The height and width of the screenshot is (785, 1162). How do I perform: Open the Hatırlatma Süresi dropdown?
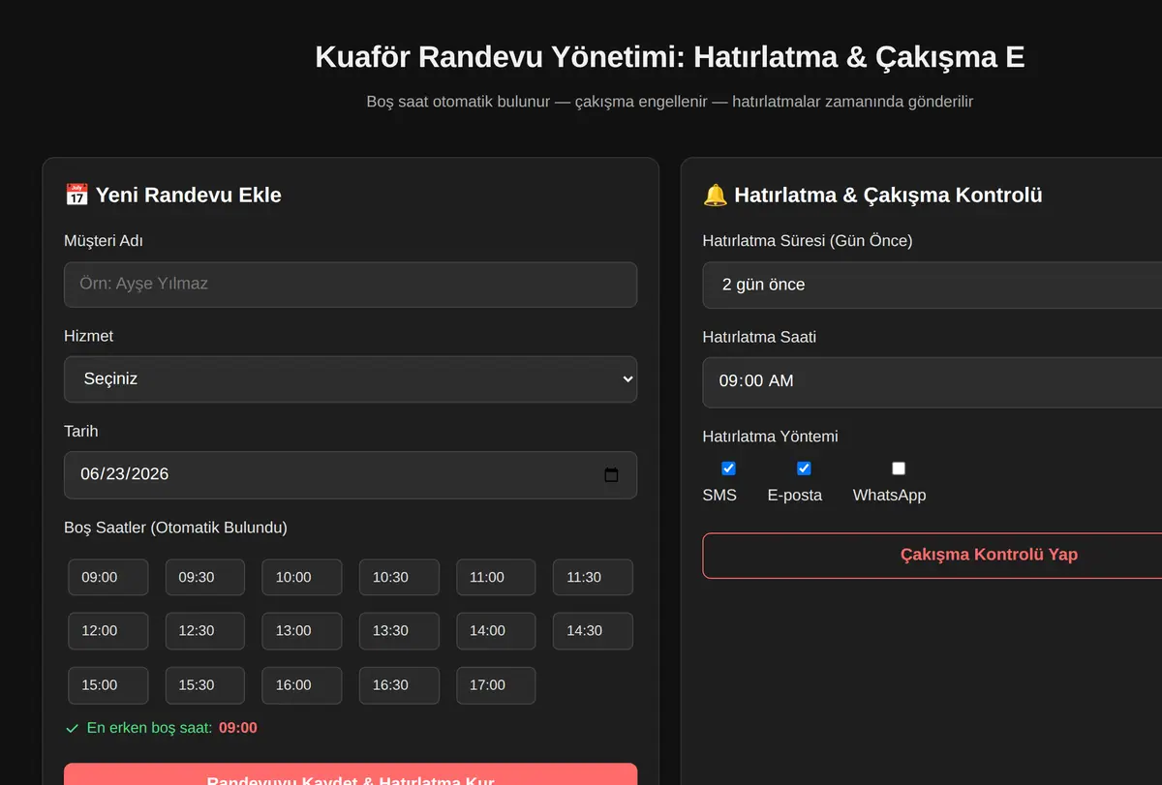click(x=932, y=285)
